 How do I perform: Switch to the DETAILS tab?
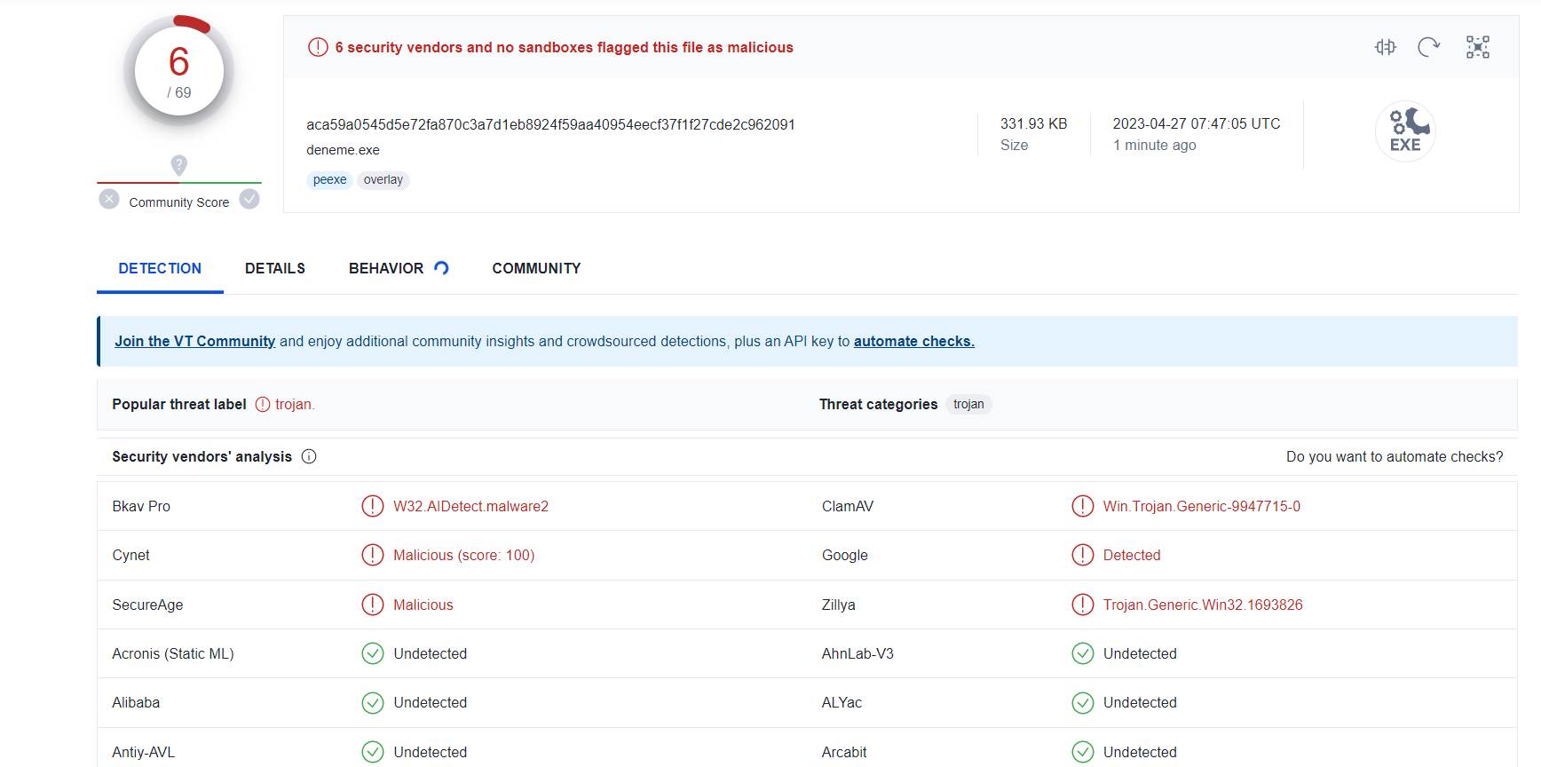click(x=275, y=268)
